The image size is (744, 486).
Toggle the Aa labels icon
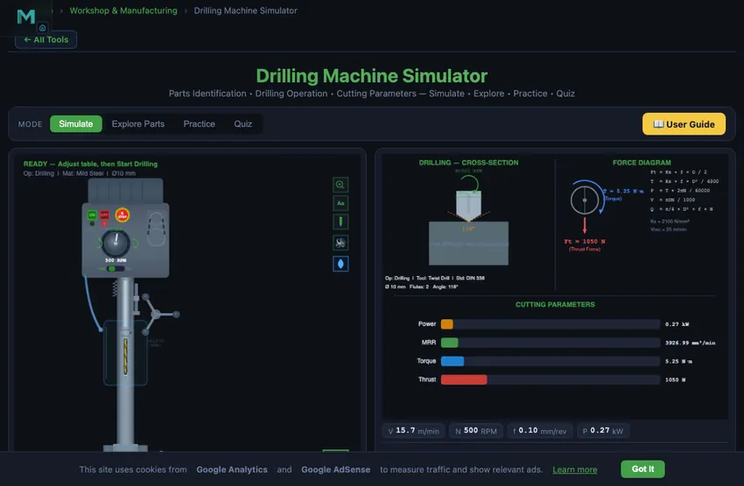click(340, 203)
